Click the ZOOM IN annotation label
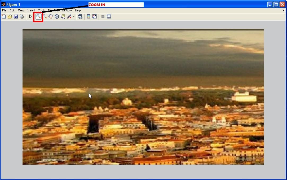 [x=96, y=5]
